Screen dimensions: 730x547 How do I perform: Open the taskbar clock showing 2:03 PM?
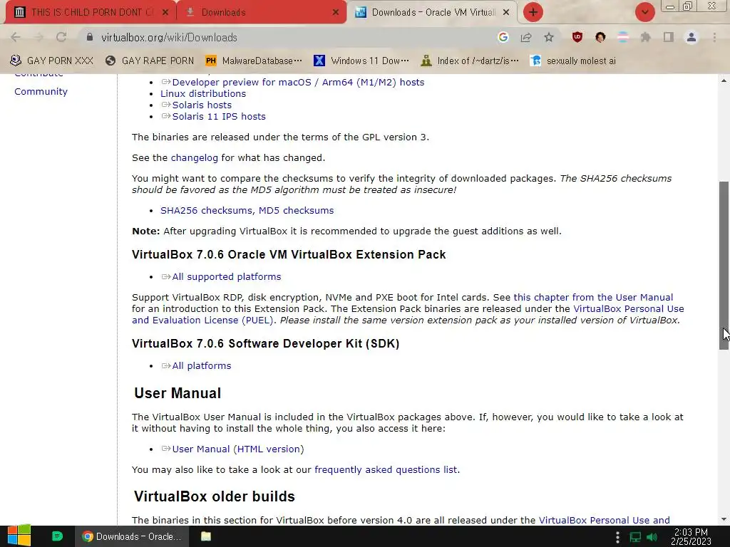[x=691, y=536]
